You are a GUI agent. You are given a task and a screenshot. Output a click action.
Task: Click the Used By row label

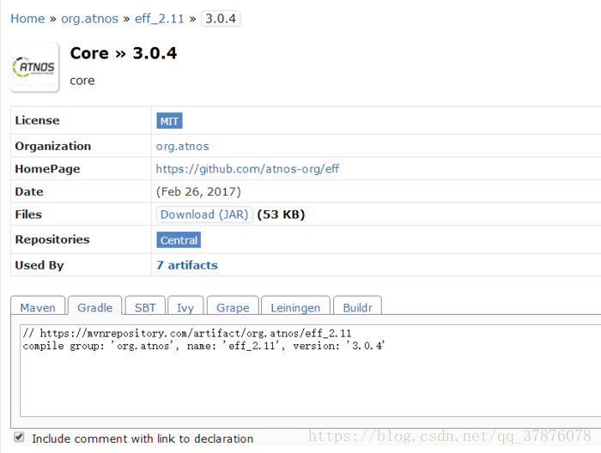pyautogui.click(x=39, y=265)
